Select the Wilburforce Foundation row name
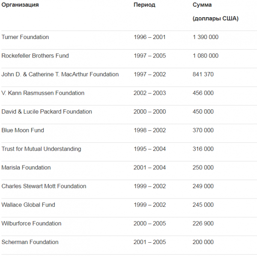 point(31,223)
